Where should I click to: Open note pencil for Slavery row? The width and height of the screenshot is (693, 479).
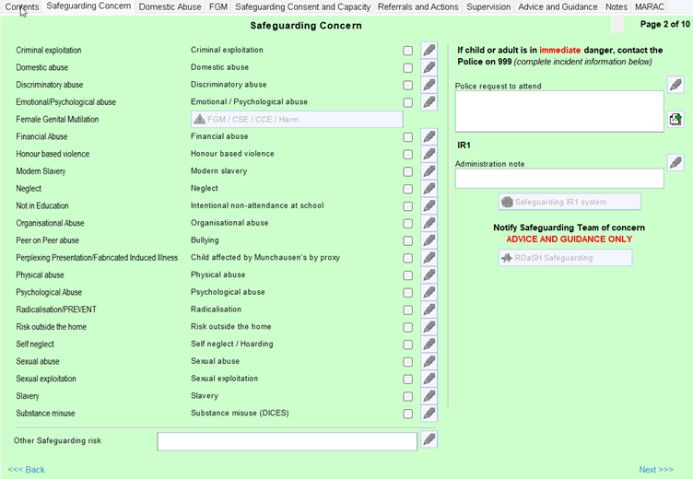[429, 395]
